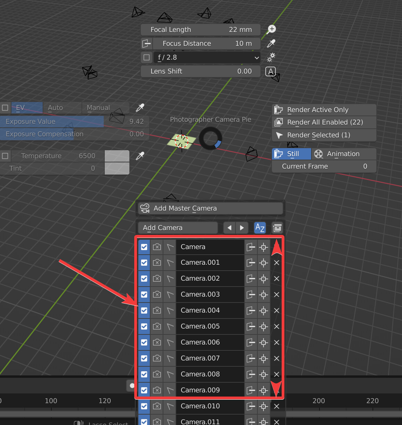This screenshot has height=425, width=402.
Task: Click the Camera.002 name field
Action: point(210,279)
